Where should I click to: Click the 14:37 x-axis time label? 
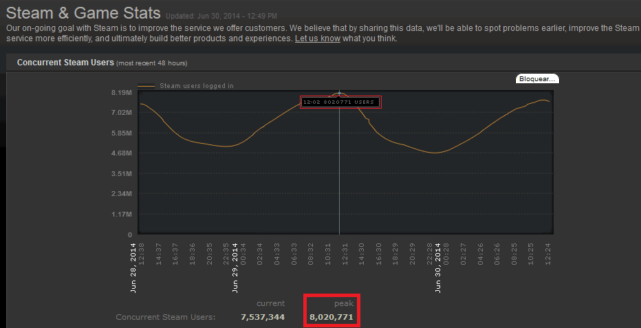pos(159,253)
